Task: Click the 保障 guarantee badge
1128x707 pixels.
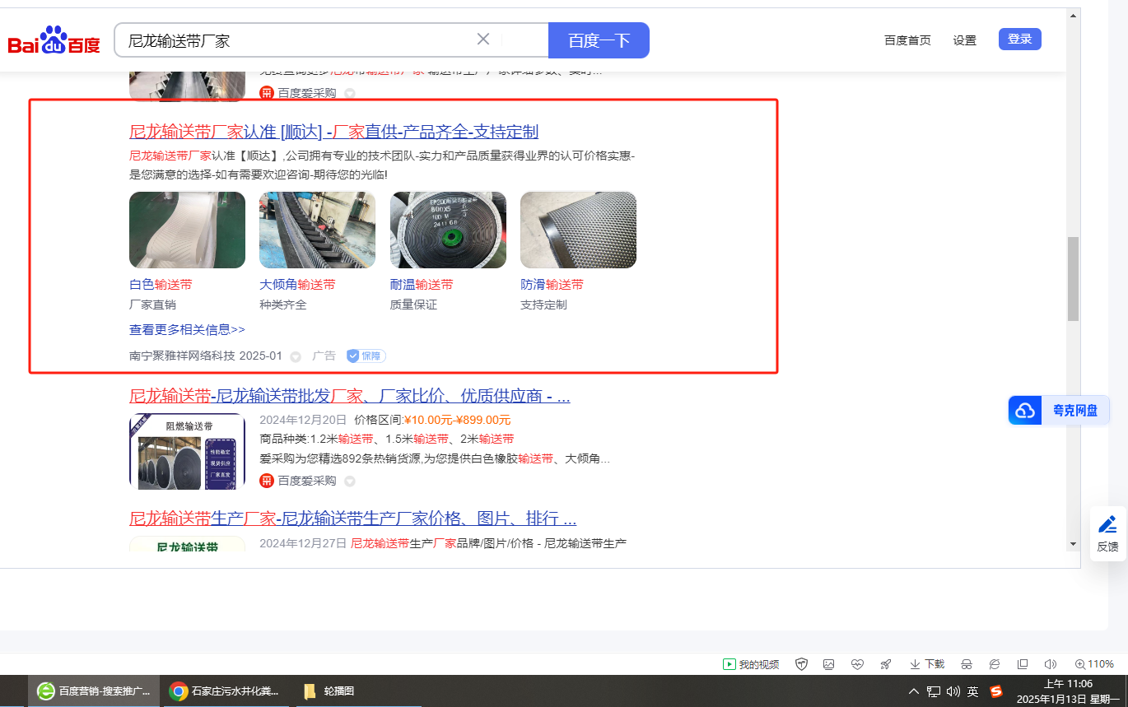Action: click(366, 356)
